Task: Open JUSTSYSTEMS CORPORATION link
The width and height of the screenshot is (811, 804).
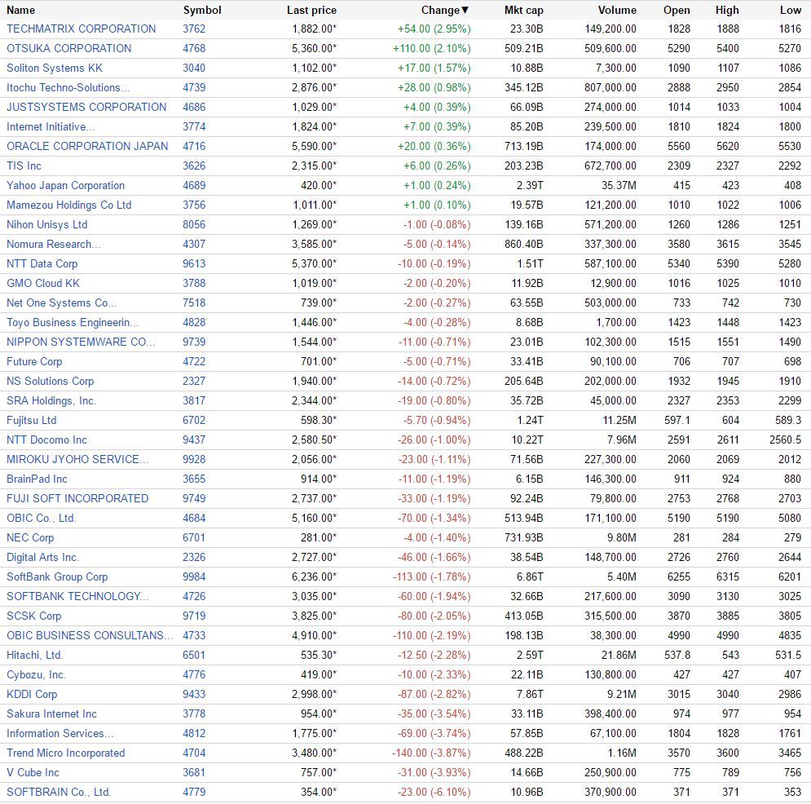Action: (x=86, y=107)
